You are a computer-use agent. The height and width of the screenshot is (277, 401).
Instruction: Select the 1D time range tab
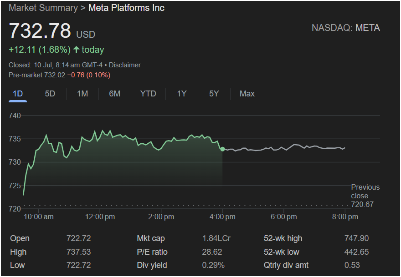(x=18, y=94)
